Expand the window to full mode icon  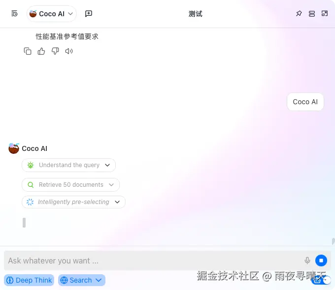[x=325, y=14]
